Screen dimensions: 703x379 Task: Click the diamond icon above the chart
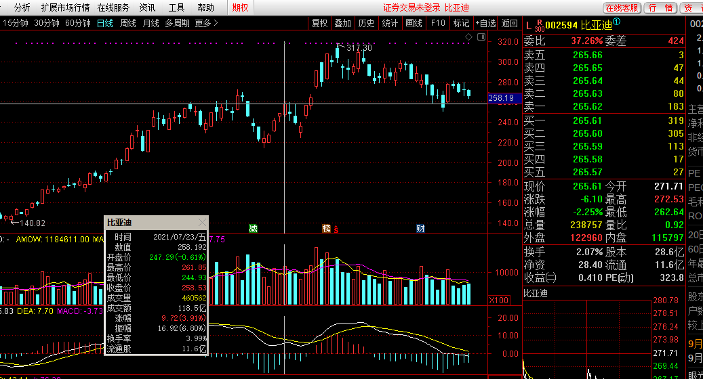point(468,37)
